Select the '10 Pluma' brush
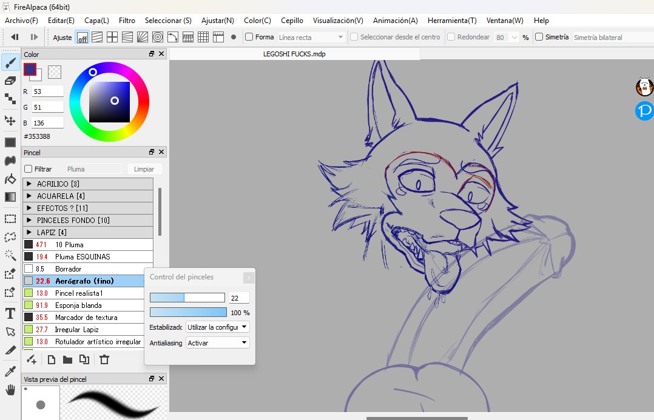This screenshot has width=654, height=420. click(88, 245)
